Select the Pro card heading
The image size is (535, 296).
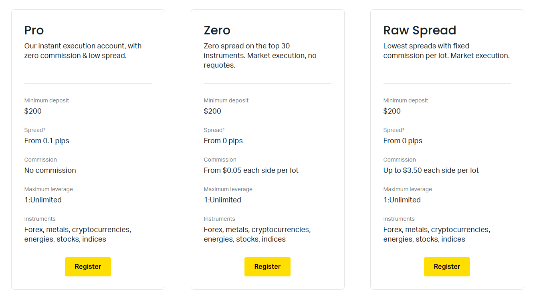click(34, 30)
